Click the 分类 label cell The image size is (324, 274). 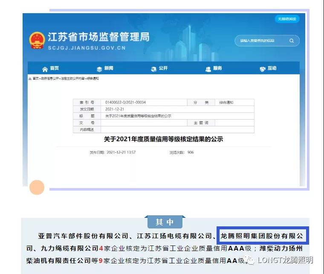[x=201, y=103]
